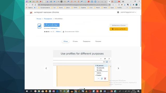Switch to the Отзывы tab
This screenshot has height=93, width=166.
pyautogui.click(x=75, y=41)
